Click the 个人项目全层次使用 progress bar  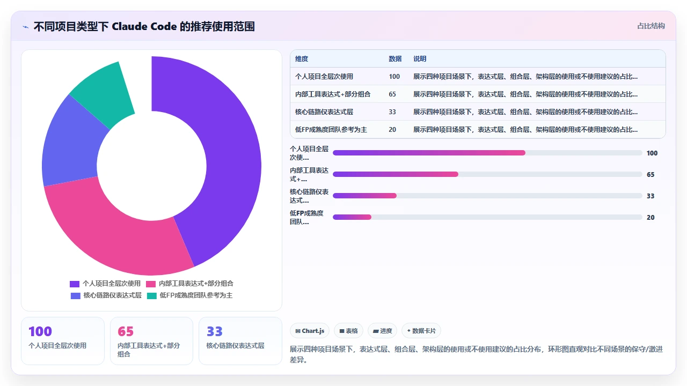click(487, 153)
